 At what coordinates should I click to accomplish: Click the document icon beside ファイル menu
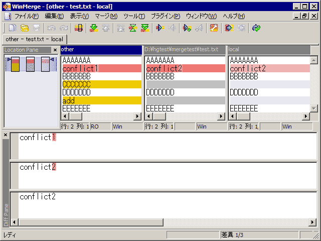8,16
